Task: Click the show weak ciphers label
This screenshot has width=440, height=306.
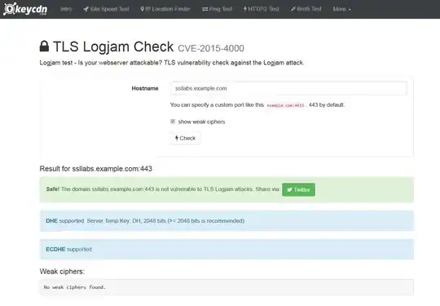Action: [201, 122]
